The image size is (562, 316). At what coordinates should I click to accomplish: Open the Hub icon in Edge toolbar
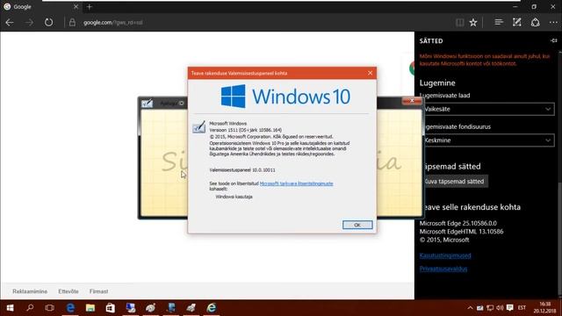pos(499,22)
